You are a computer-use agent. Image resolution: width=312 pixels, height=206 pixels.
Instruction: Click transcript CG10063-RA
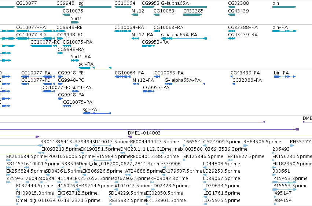157,31
